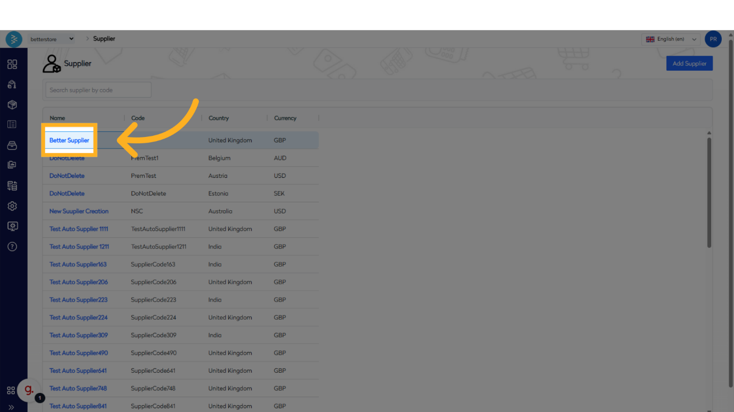Open the dashboard grid icon in sidebar
Screen dimensions: 734x412
12,64
